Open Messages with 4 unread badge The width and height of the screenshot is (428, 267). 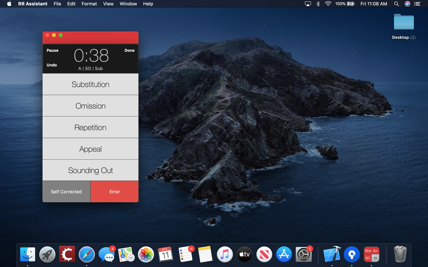click(107, 254)
